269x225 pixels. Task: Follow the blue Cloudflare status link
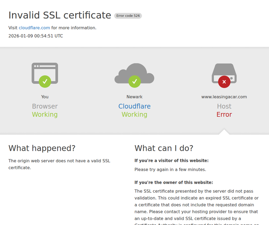coord(134,106)
